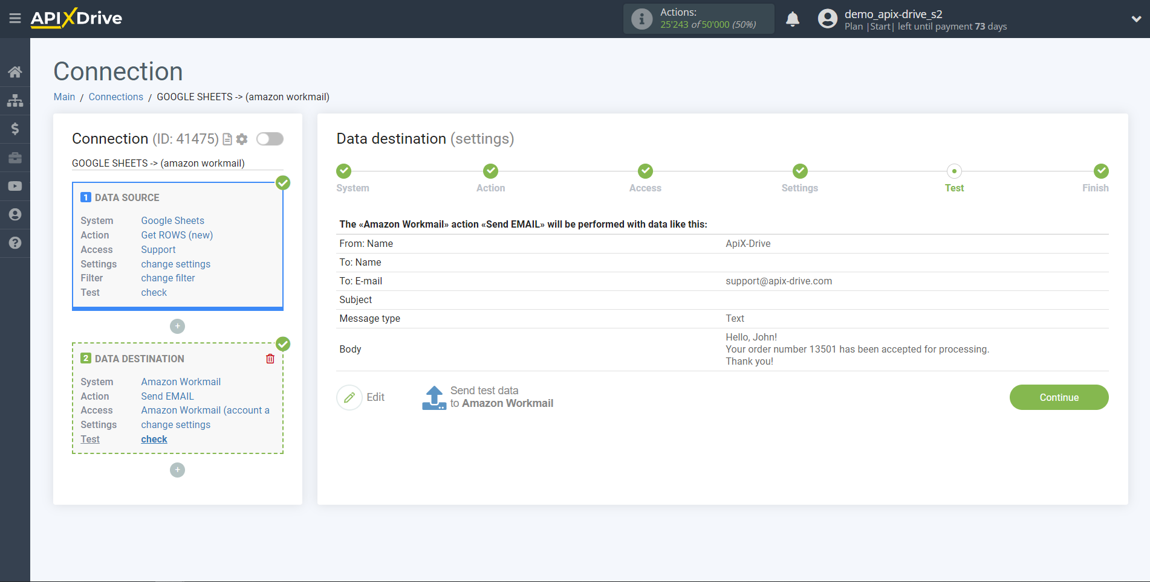The height and width of the screenshot is (582, 1150).
Task: Open the Connections breadcrumb link
Action: click(116, 97)
